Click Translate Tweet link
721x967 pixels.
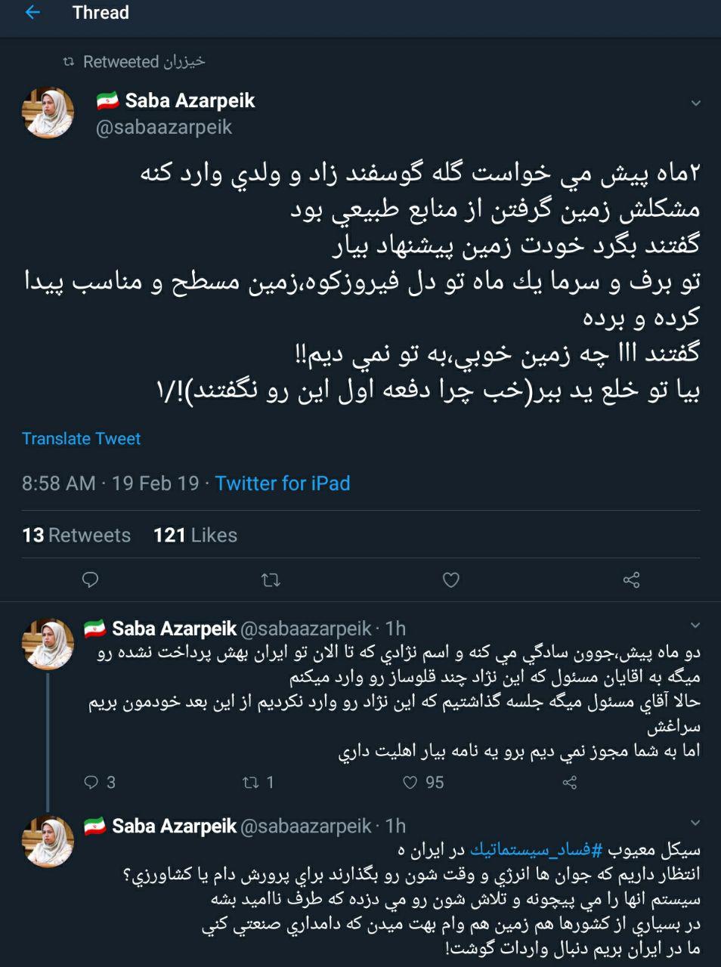click(82, 438)
